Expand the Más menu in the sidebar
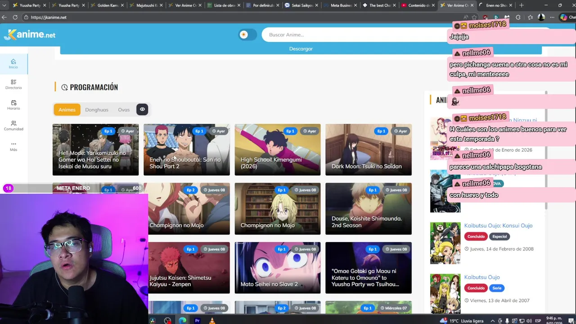 point(13,146)
